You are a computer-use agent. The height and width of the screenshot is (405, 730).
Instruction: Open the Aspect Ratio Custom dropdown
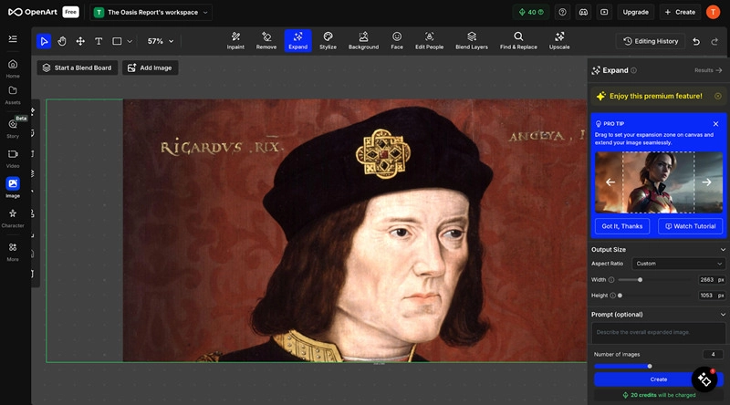coord(678,264)
